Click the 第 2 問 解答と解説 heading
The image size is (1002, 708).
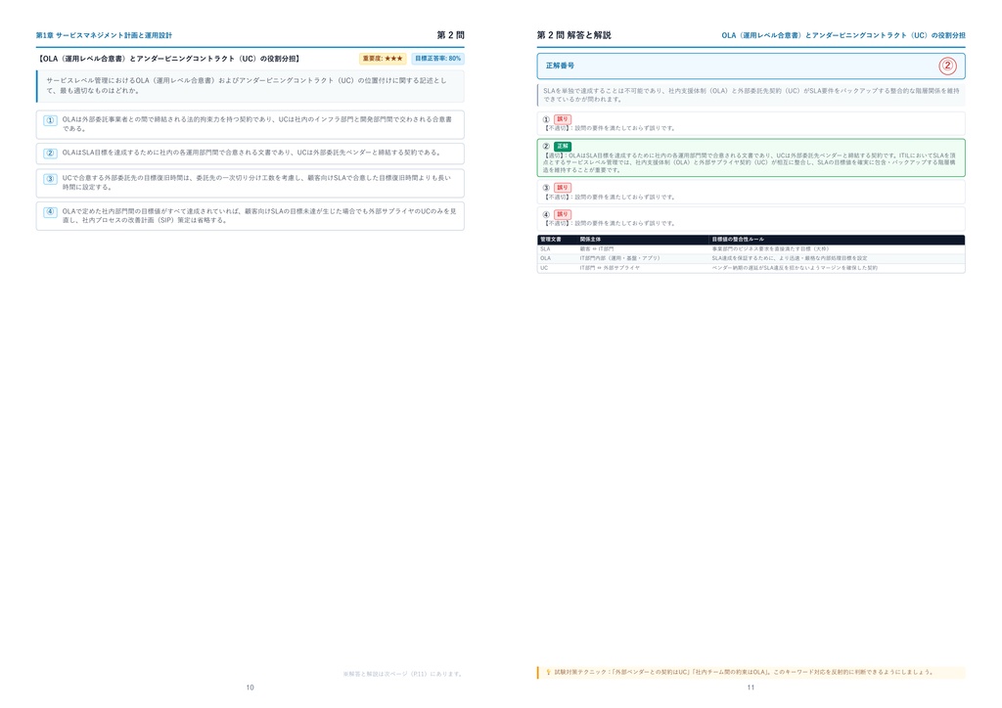[573, 35]
